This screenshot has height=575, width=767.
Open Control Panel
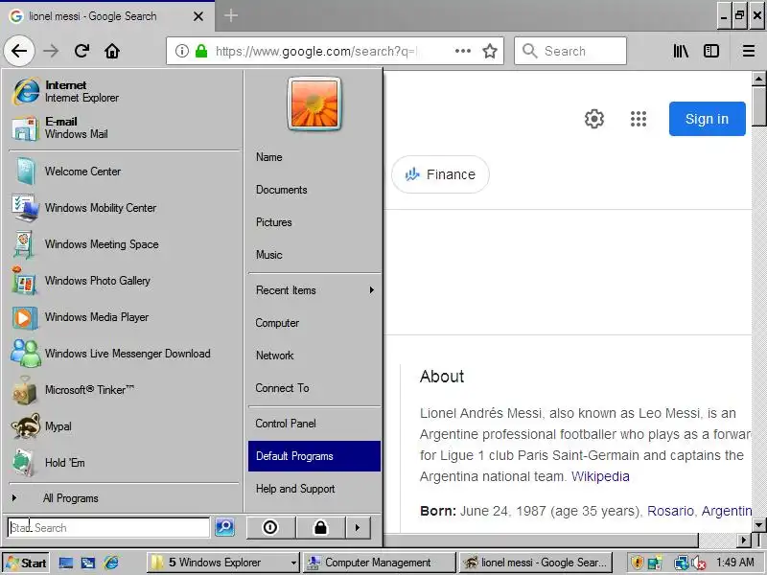pyautogui.click(x=314, y=424)
